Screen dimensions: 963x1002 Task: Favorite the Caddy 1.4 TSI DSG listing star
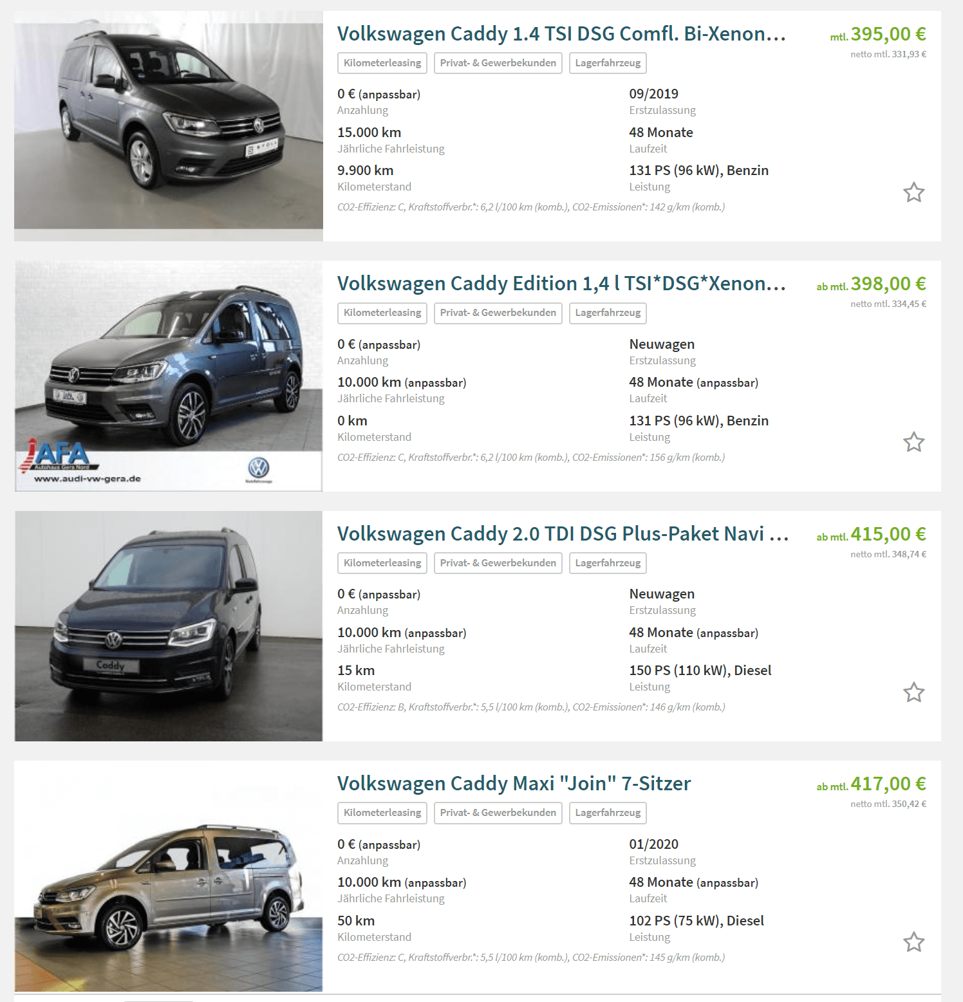[913, 192]
